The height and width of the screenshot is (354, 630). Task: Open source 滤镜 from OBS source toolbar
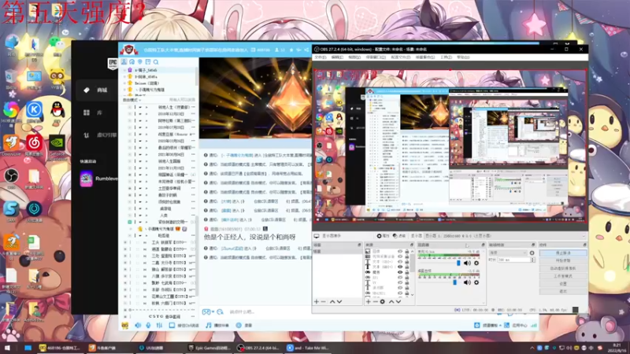click(399, 236)
